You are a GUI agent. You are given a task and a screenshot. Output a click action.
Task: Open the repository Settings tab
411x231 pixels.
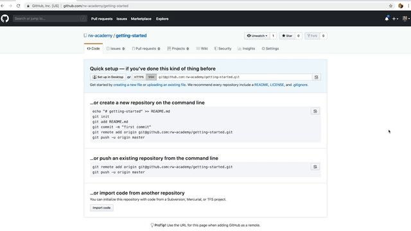[x=270, y=49]
